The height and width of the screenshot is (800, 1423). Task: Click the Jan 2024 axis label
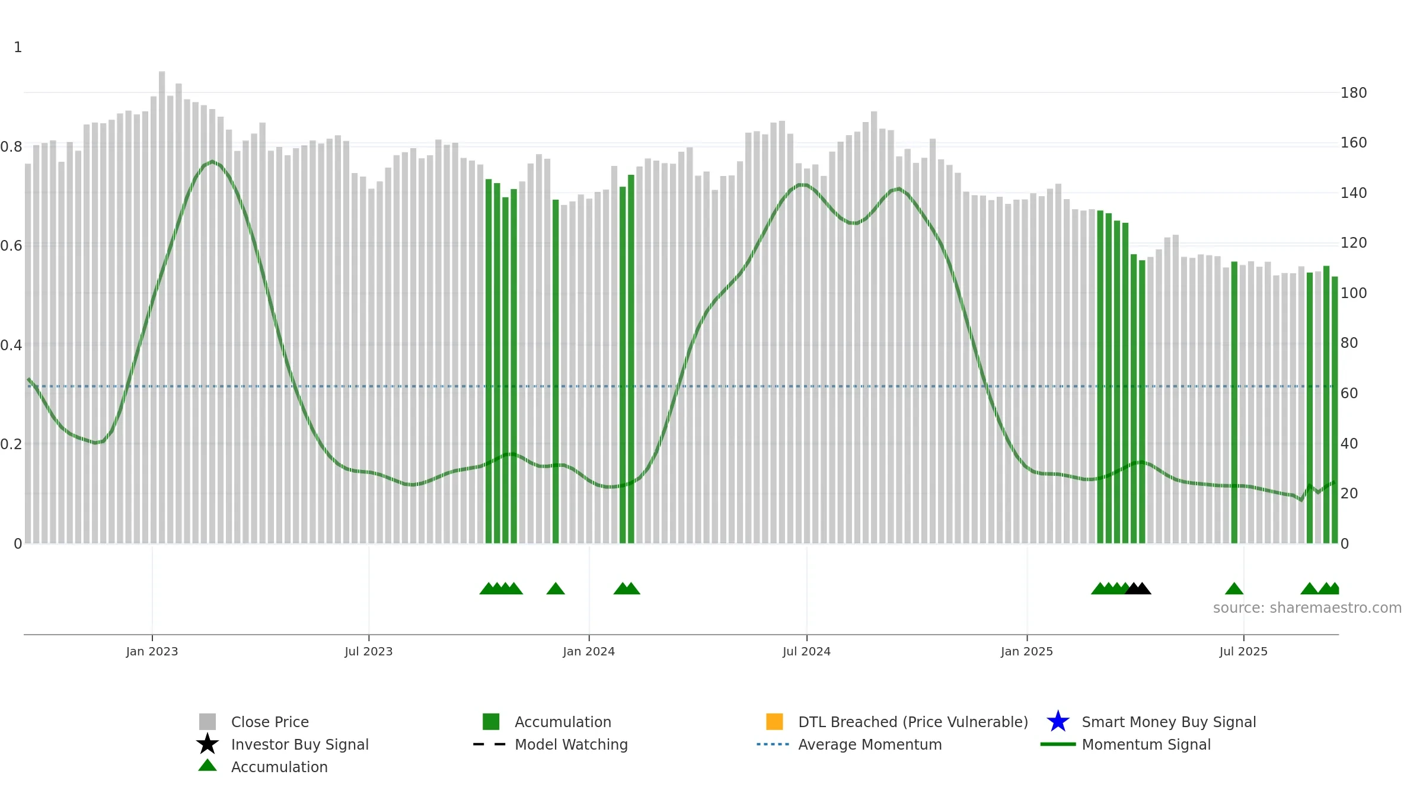589,651
